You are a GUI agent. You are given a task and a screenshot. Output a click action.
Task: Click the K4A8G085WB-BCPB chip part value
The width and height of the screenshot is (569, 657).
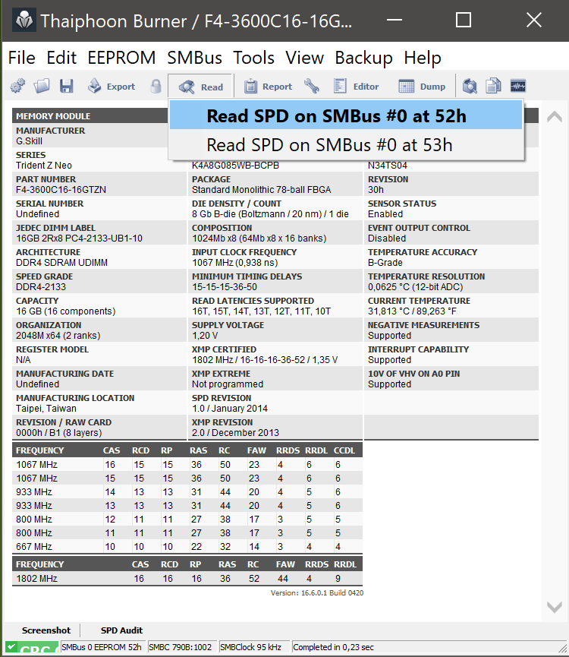[x=235, y=166]
